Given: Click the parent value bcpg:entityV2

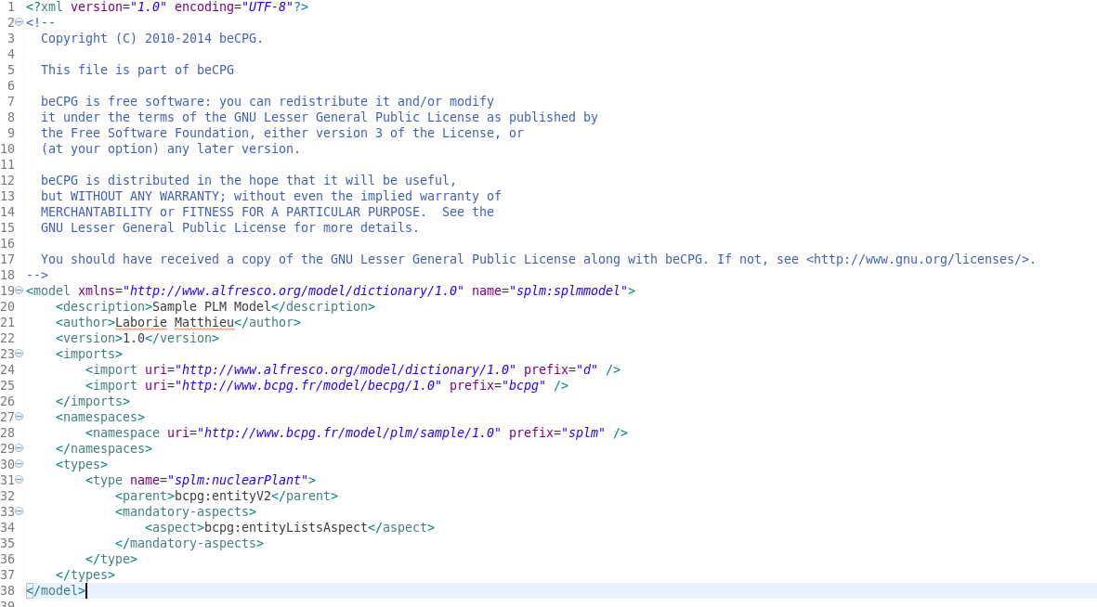Looking at the screenshot, I should [x=223, y=496].
